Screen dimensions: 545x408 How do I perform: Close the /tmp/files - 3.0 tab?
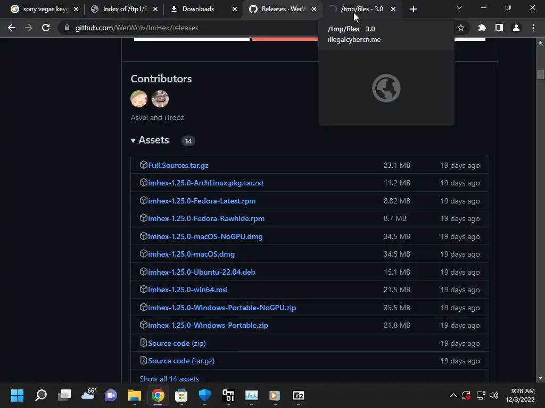393,9
